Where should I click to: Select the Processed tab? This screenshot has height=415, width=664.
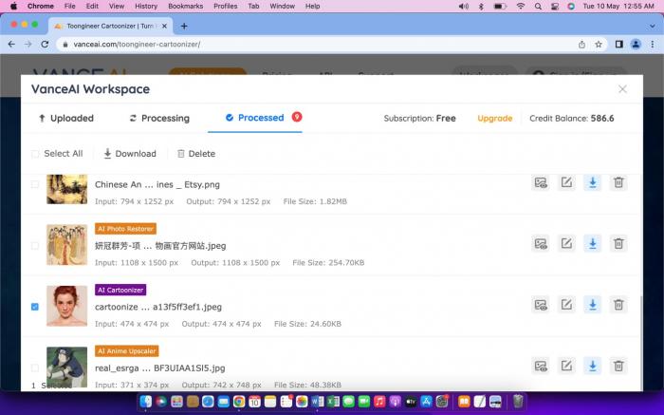click(255, 118)
